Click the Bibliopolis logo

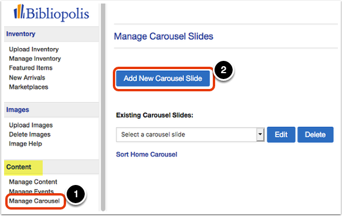point(51,13)
